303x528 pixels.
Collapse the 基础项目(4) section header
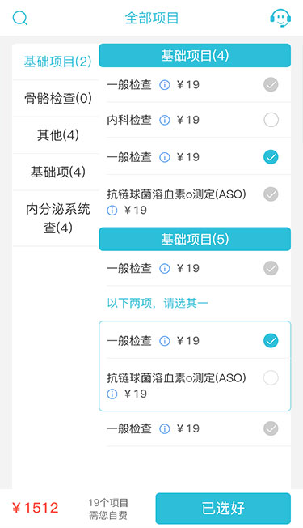(195, 56)
